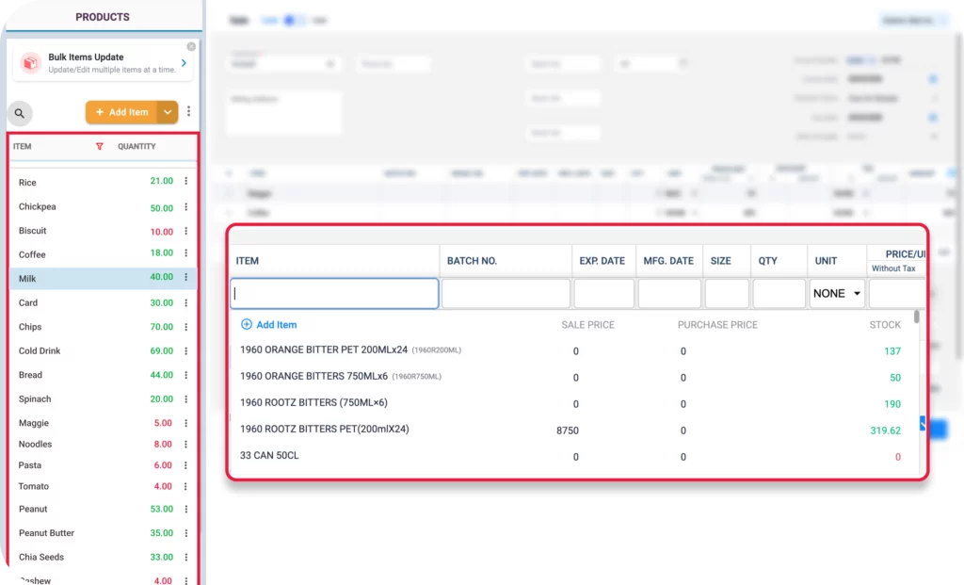Click the orange Add Item button

pos(121,112)
